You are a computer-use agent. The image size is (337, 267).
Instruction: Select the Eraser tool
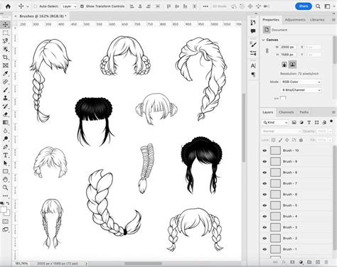click(x=6, y=114)
